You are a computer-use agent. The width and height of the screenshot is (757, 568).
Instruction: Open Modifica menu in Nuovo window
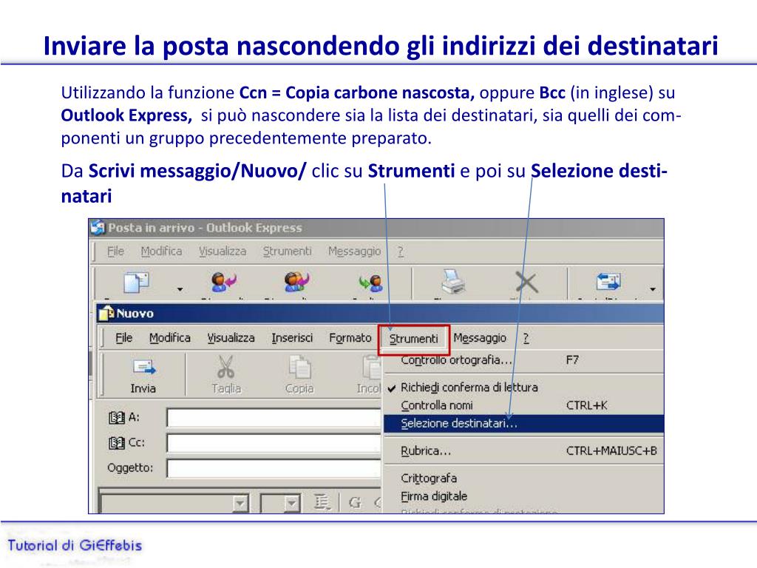[x=169, y=337]
